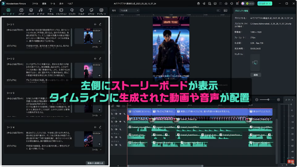This screenshot has width=297, height=167.
Task: Toggle lock icon on ビデオ 2 track
Action: (112, 114)
